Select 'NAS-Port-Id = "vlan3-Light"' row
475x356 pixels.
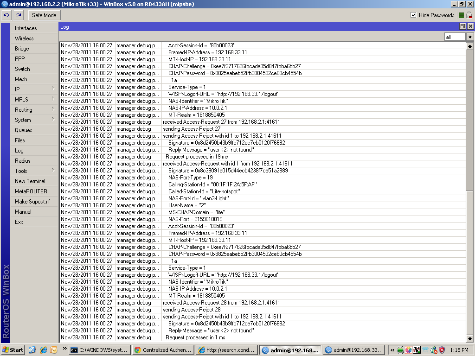[x=263, y=198]
